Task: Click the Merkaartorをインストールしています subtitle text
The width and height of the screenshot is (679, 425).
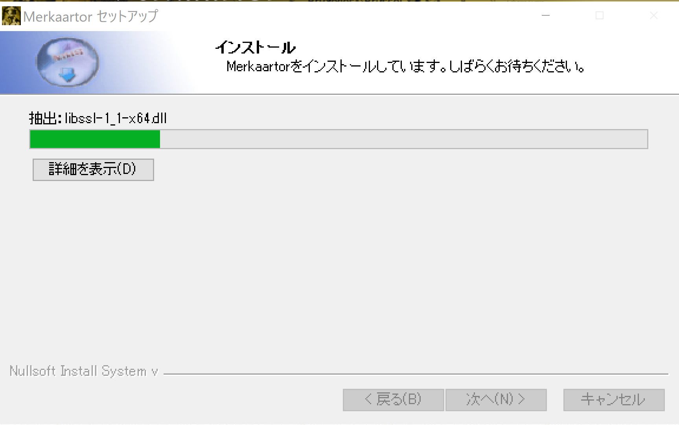Action: tap(405, 67)
